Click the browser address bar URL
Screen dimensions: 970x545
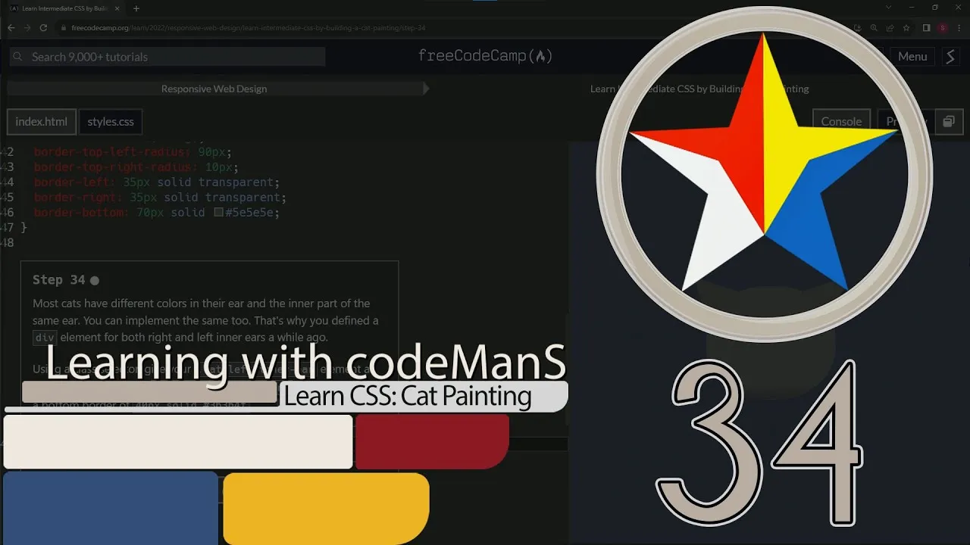(249, 28)
